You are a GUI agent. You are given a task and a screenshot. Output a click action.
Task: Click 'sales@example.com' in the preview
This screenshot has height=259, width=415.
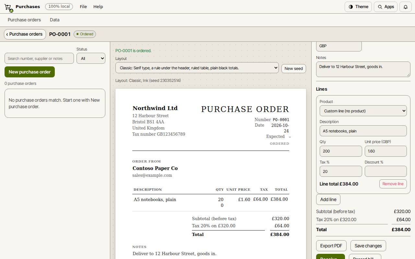[x=152, y=175]
